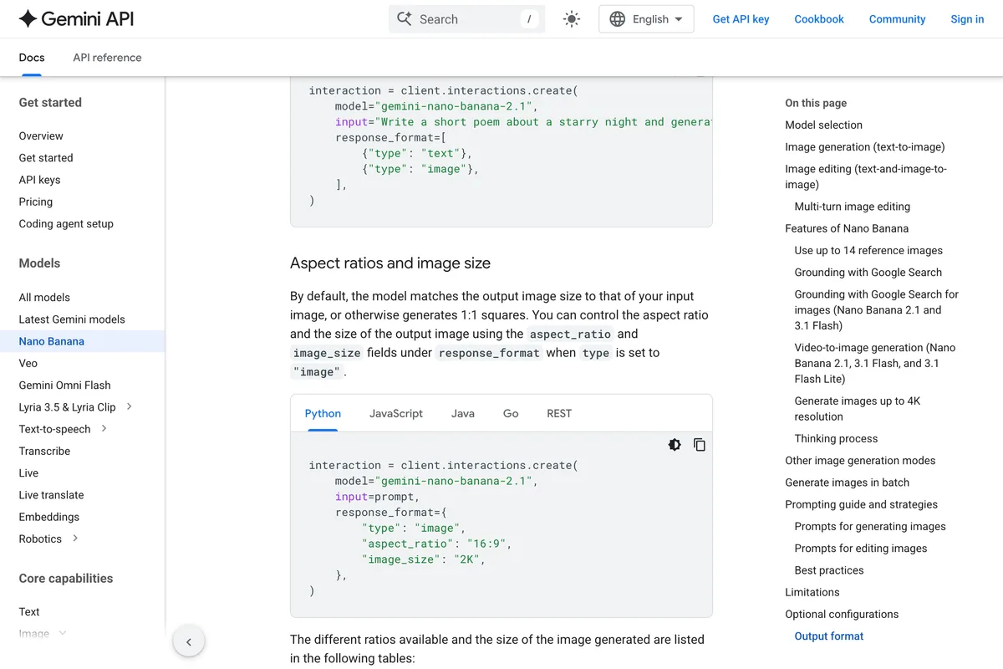Open Embeddings in the sidebar
Viewport: 1003px width, 669px height.
pyautogui.click(x=48, y=517)
